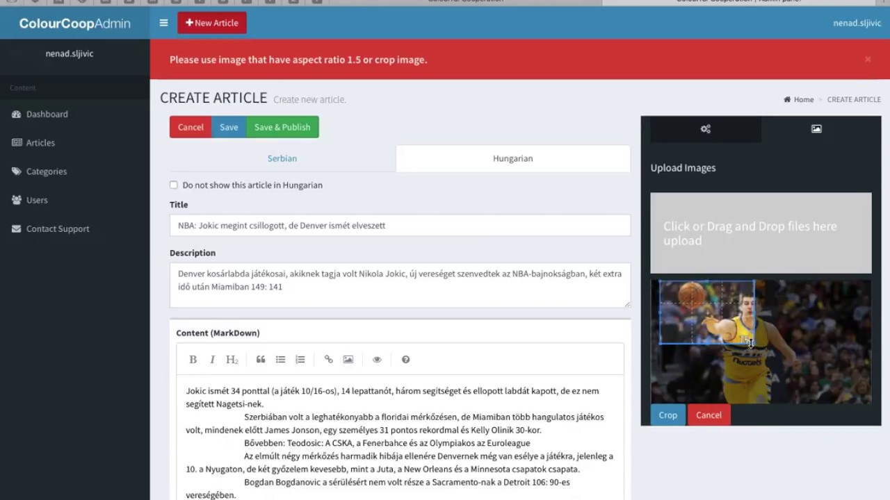The width and height of the screenshot is (890, 500).
Task: Insert blockquote with quote icon
Action: [261, 359]
